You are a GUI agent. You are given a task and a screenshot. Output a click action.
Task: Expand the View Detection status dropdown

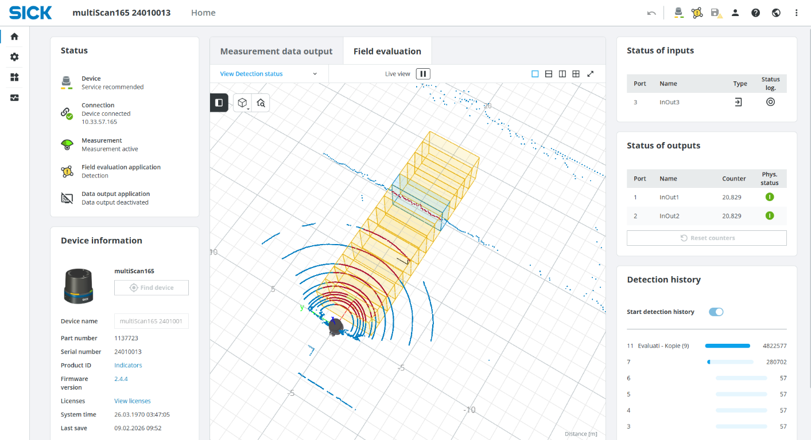pyautogui.click(x=269, y=74)
